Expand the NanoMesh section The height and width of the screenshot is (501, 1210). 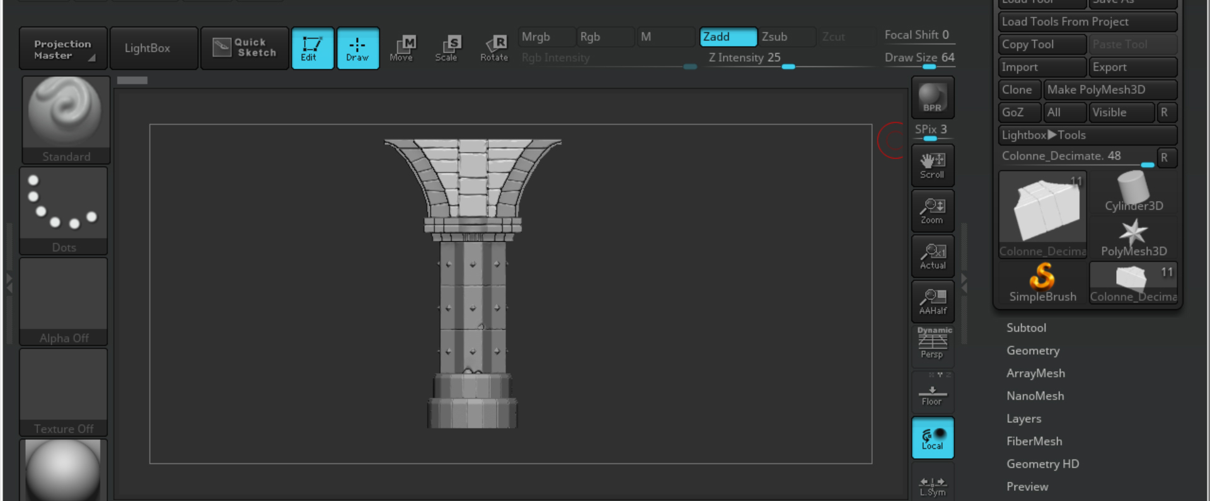1035,396
